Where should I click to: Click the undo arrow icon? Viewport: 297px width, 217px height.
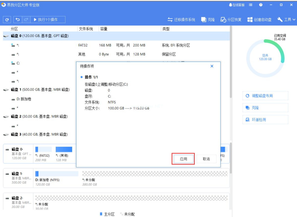coord(17,20)
